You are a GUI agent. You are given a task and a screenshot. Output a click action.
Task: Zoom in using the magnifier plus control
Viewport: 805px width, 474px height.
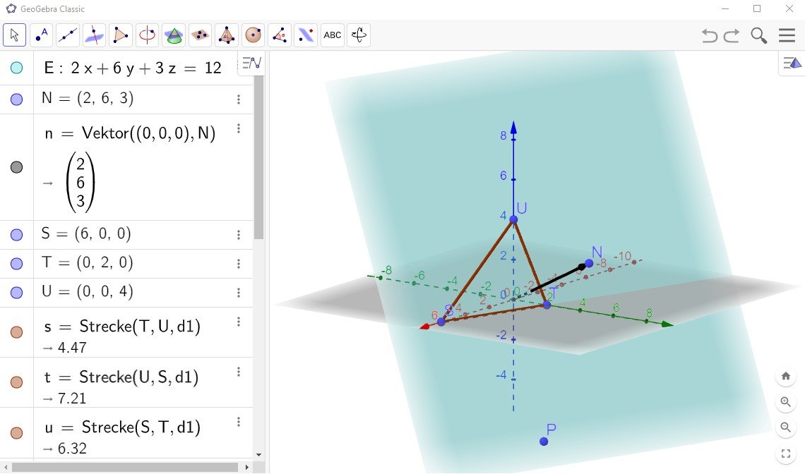(x=786, y=401)
